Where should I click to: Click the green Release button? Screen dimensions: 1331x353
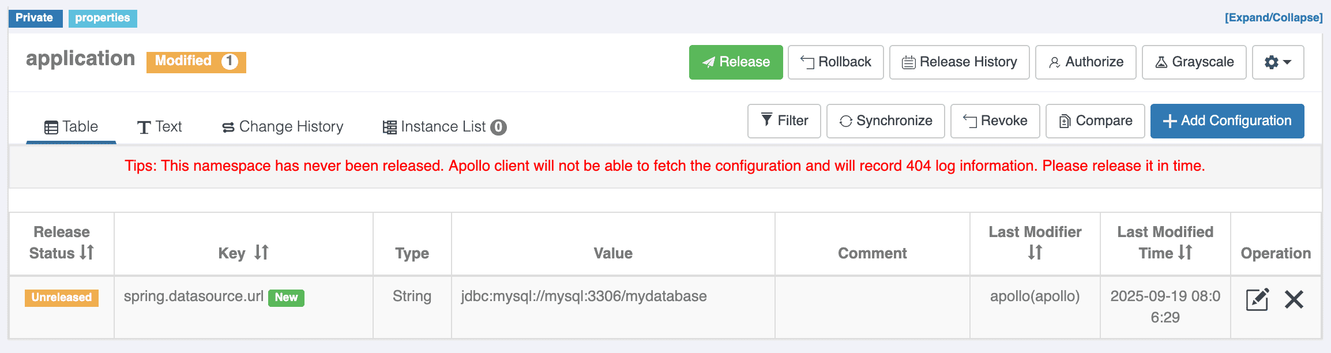click(735, 62)
